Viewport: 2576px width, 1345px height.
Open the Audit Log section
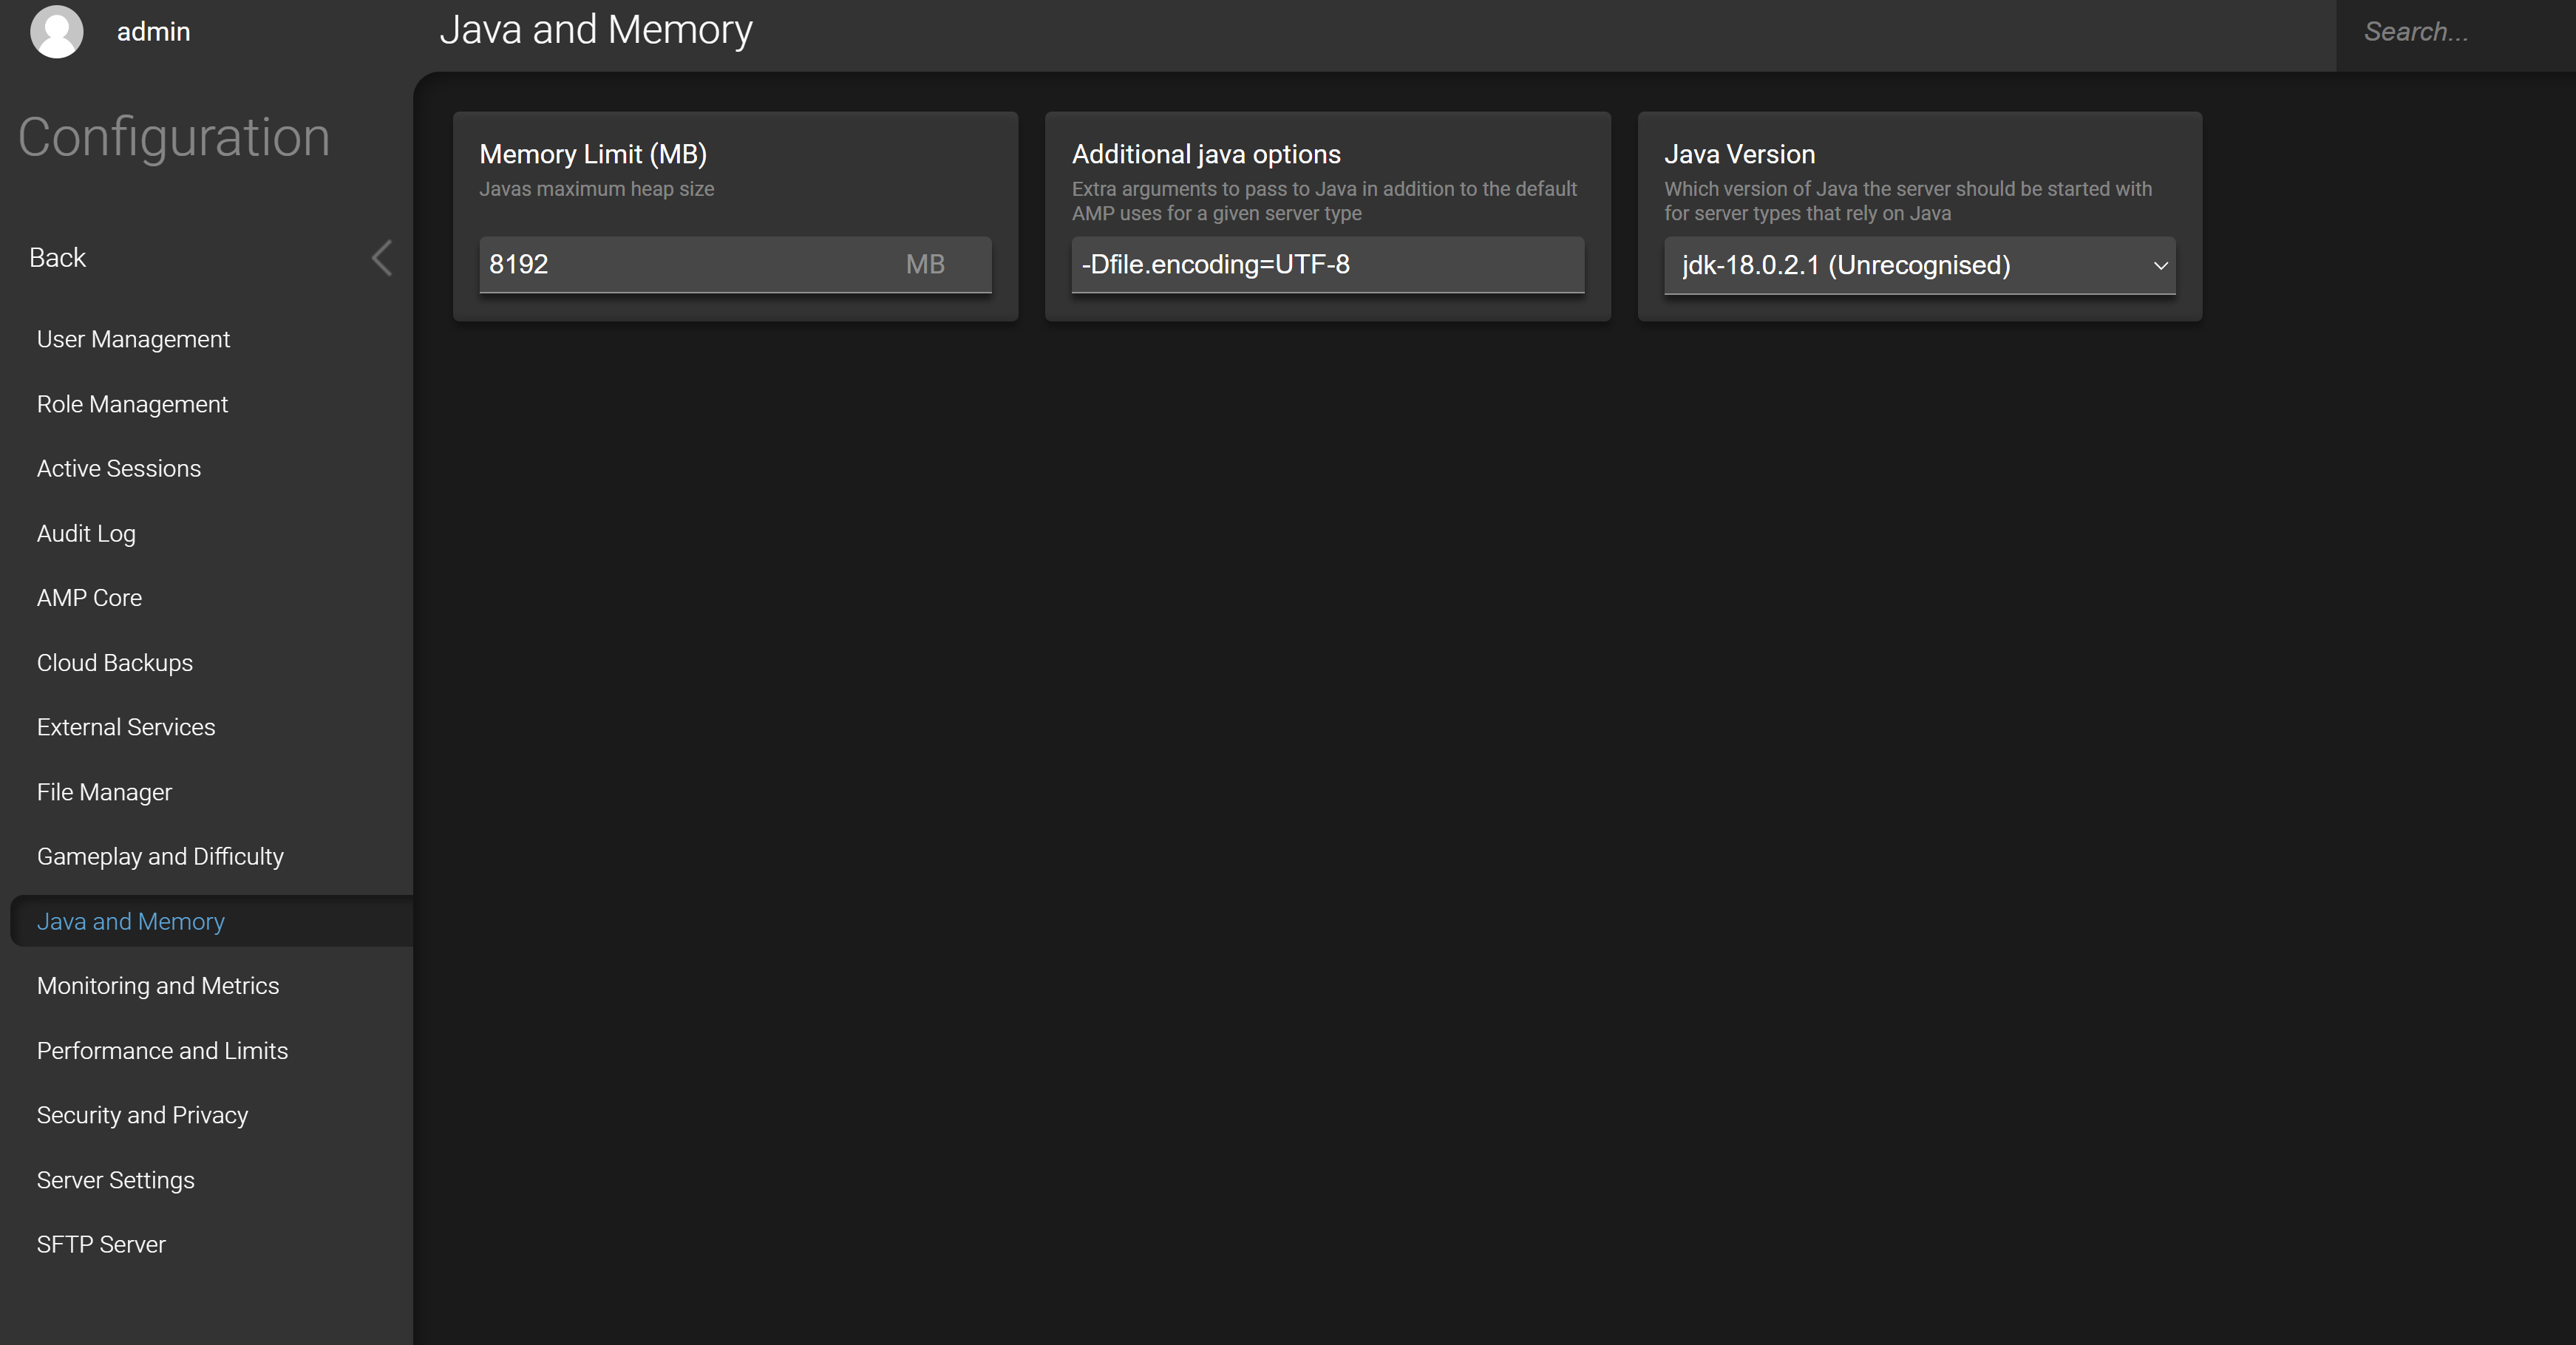pos(86,533)
